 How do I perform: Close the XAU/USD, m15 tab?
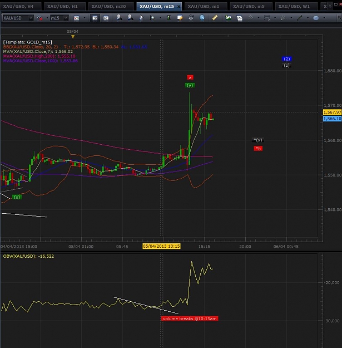pos(179,7)
